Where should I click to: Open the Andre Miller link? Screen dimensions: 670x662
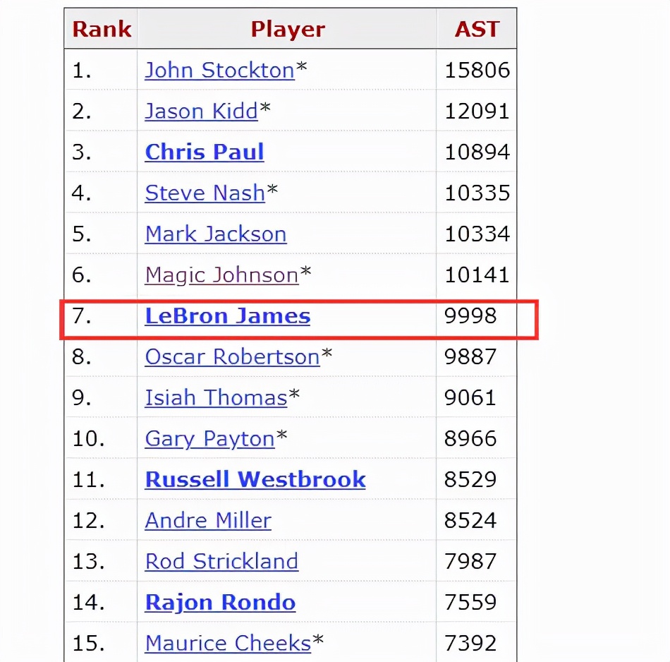(x=208, y=520)
